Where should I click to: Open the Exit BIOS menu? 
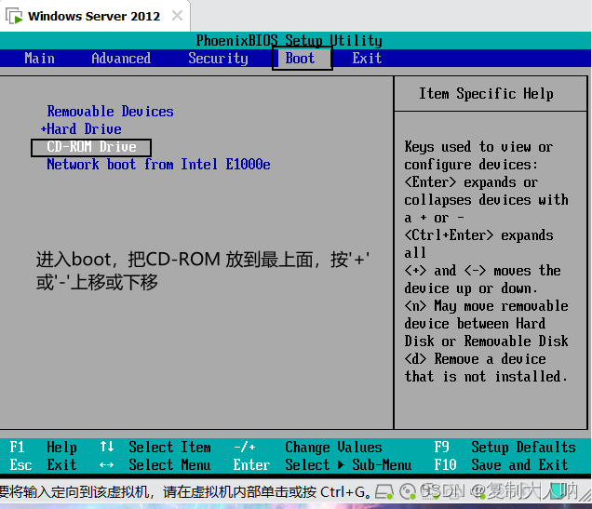(367, 59)
